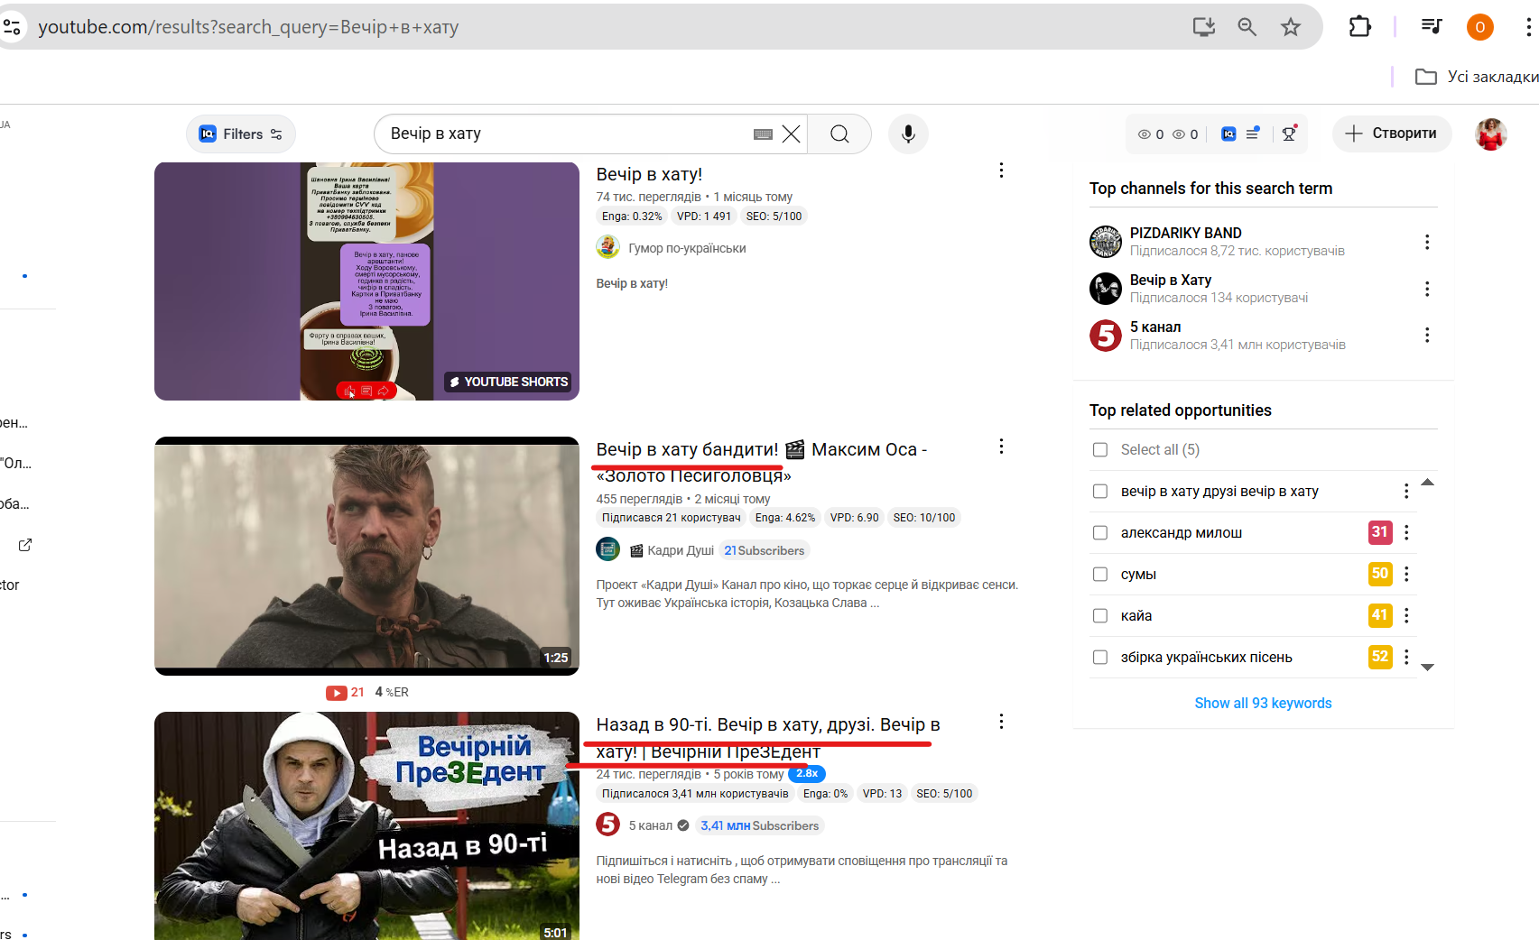Open more options for 'Вечір в хату бандити!' video
This screenshot has width=1539, height=940.
pos(1001,447)
